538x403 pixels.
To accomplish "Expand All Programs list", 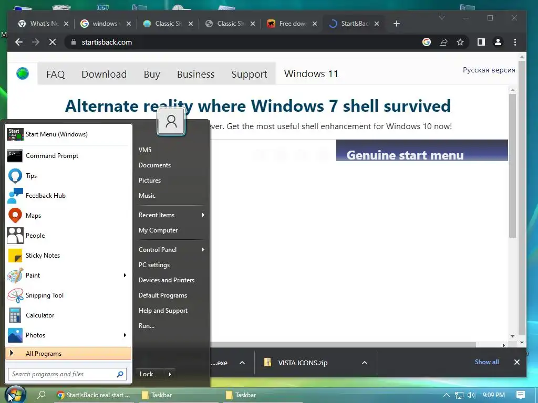I will pos(68,353).
